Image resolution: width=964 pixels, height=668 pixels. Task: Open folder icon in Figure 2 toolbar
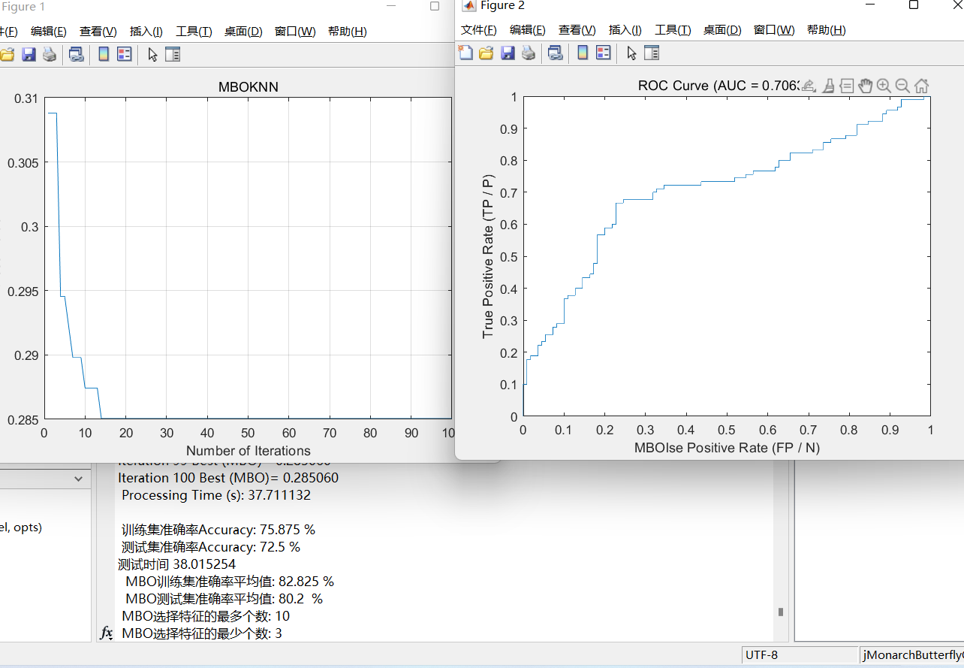click(487, 53)
